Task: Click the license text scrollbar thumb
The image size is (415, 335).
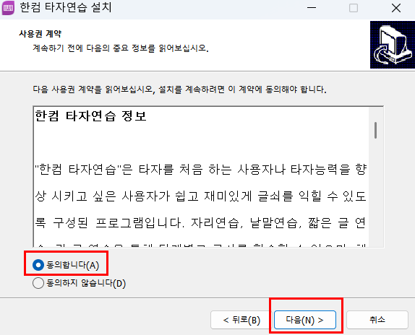Action: click(375, 130)
